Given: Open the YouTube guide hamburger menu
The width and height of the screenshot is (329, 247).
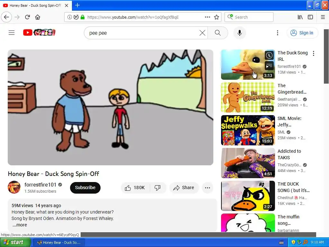Looking at the screenshot, I should point(12,33).
